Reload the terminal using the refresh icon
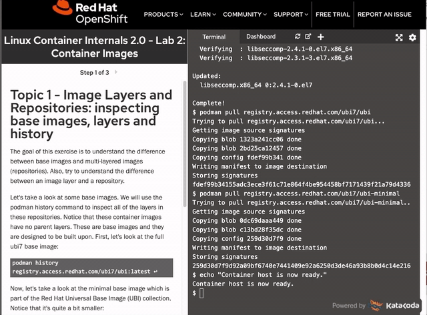 (x=298, y=37)
